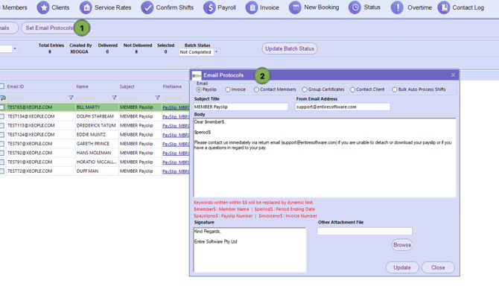Click the Confirm Shifts checkmark icon
Image resolution: width=499 pixels, height=298 pixels.
tap(147, 7)
